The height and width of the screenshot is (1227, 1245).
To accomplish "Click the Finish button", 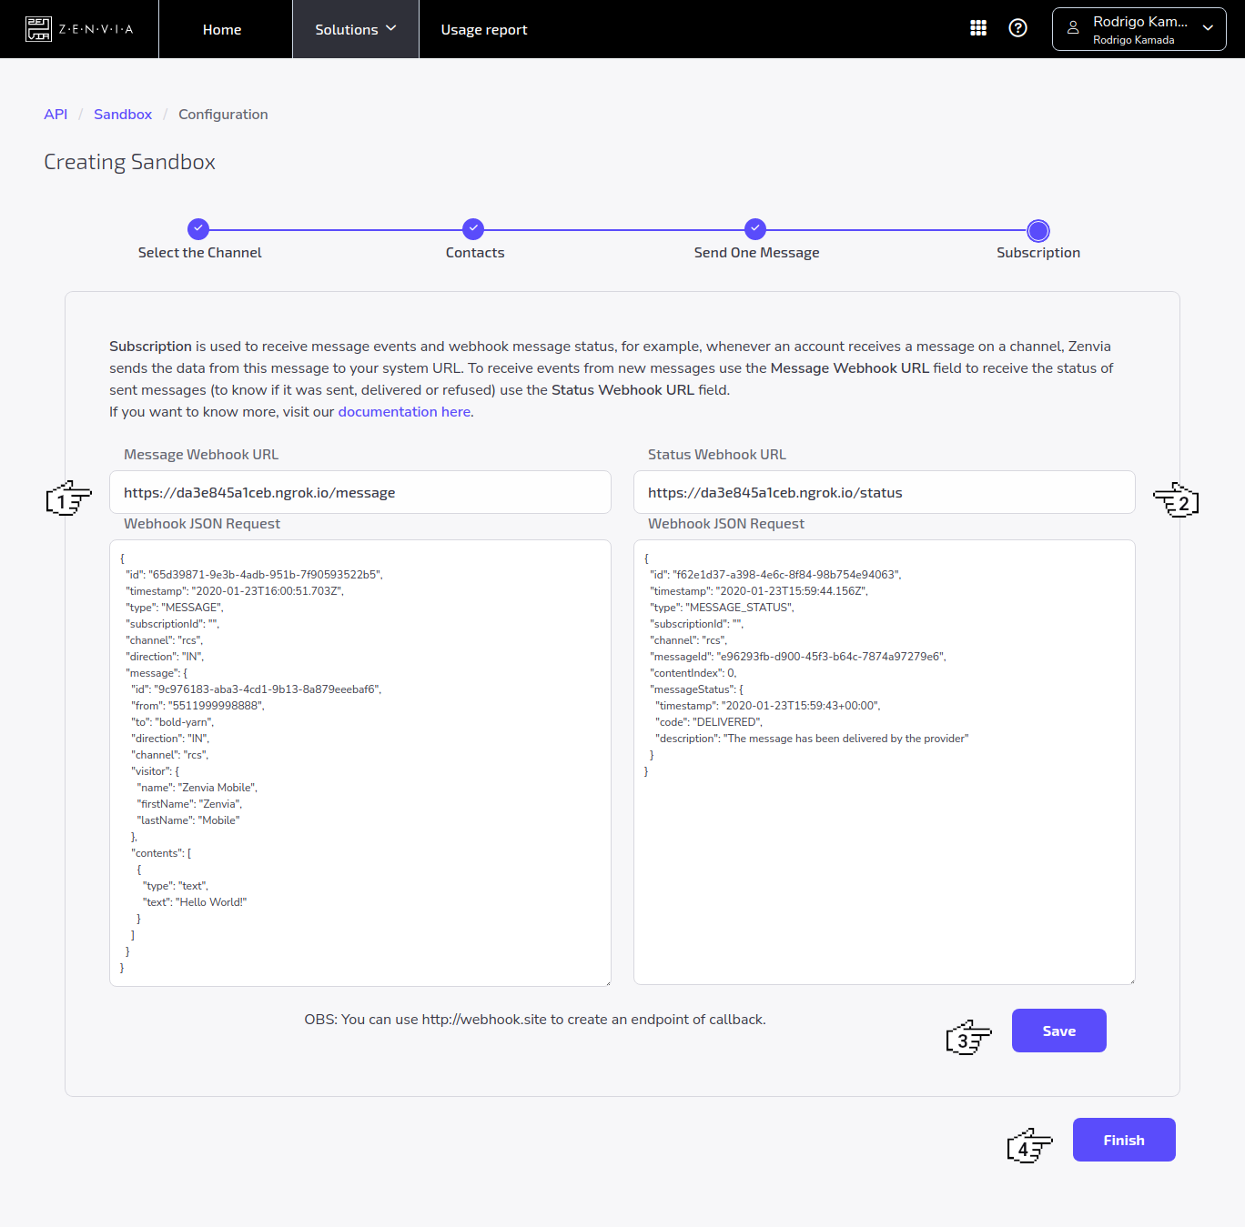I will [1124, 1139].
